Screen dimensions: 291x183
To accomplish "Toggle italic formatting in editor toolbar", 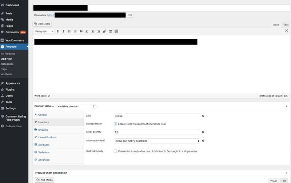I will [63, 31].
